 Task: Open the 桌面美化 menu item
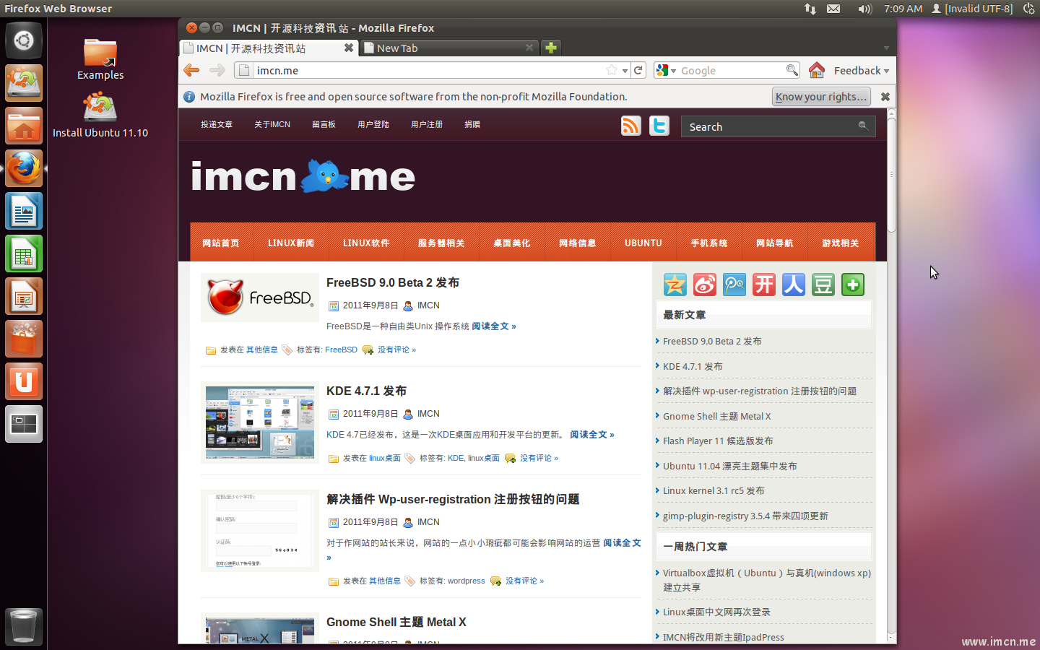(512, 243)
